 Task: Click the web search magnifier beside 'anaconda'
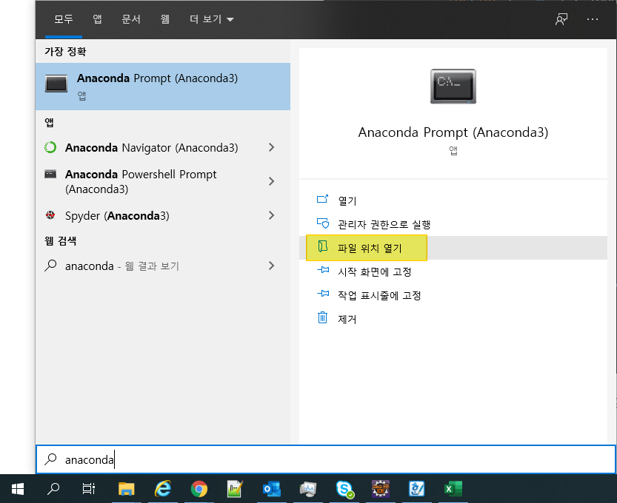point(50,266)
